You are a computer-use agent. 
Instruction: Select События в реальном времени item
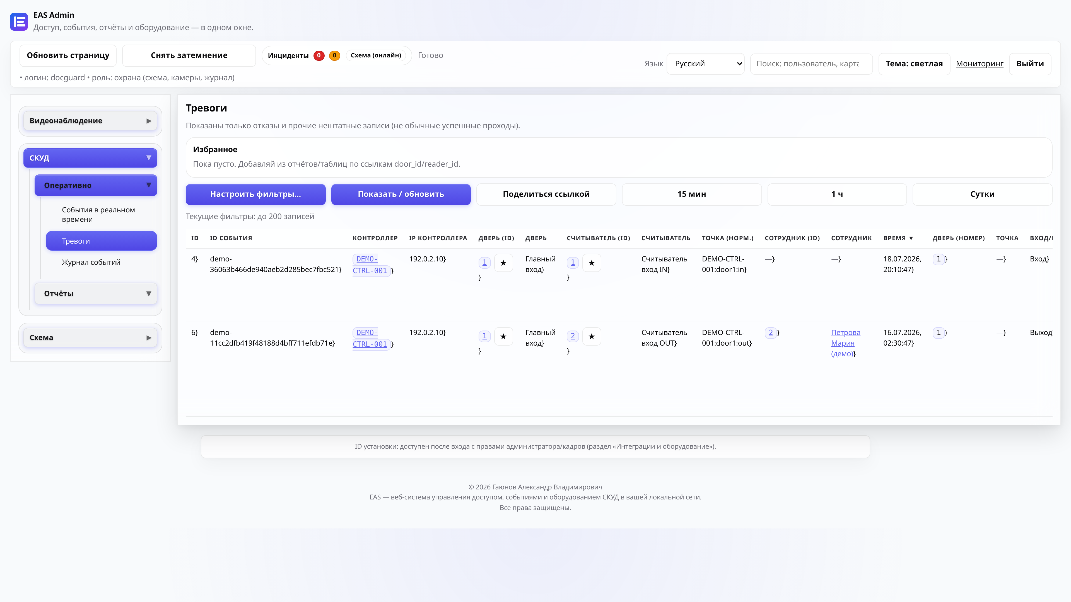(98, 214)
